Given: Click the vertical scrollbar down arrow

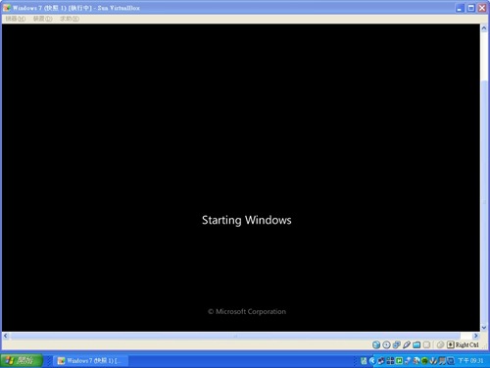Looking at the screenshot, I should [x=484, y=328].
